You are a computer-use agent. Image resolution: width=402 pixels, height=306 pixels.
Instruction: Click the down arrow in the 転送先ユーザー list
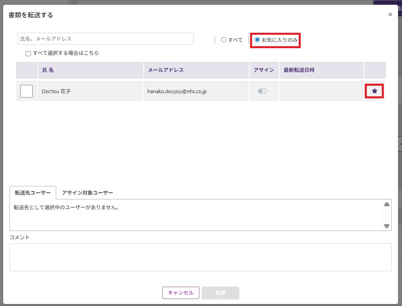tap(387, 226)
